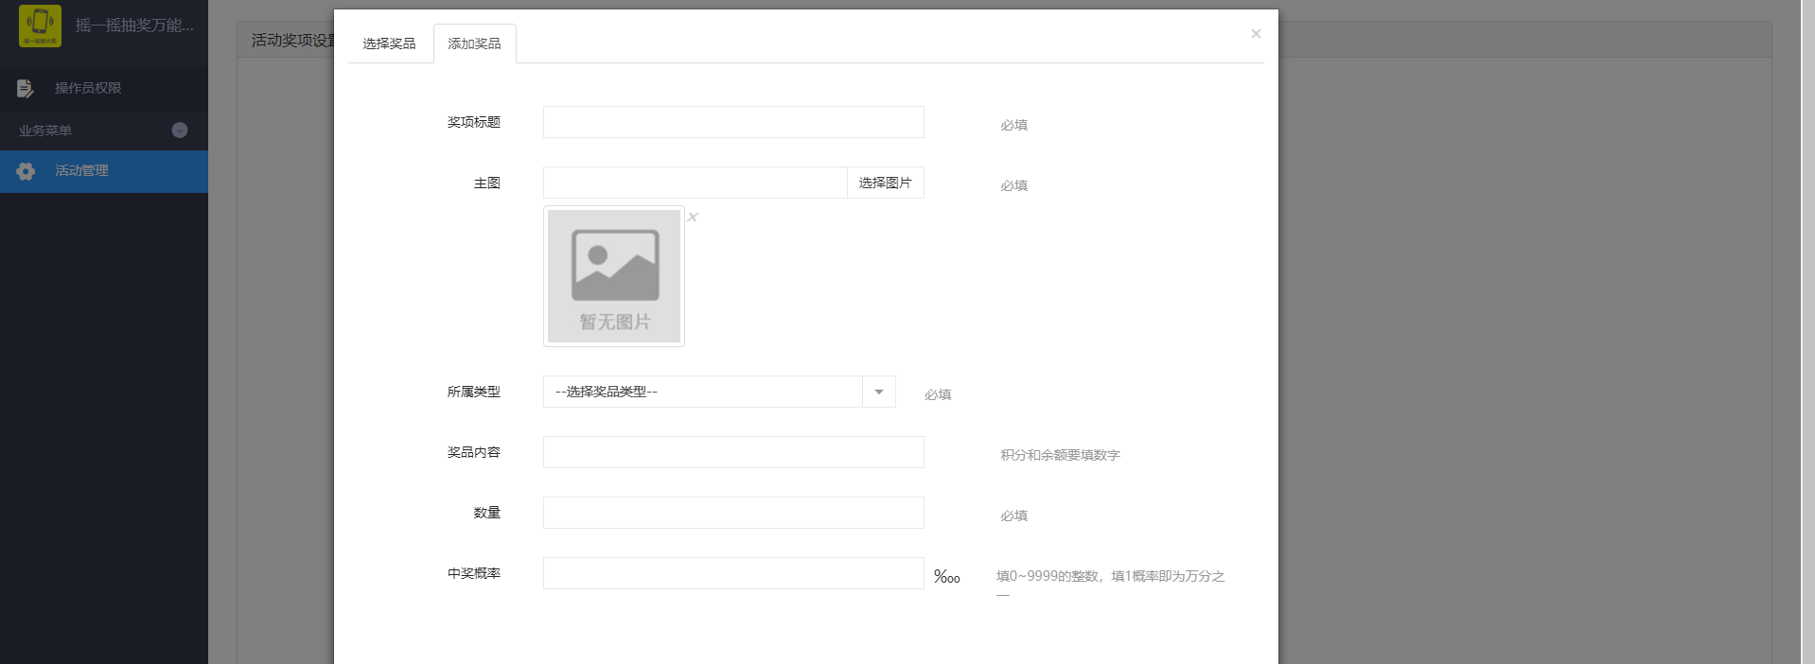This screenshot has height=664, width=1815.
Task: Focus the 奖项标题 input field
Action: pyautogui.click(x=733, y=122)
